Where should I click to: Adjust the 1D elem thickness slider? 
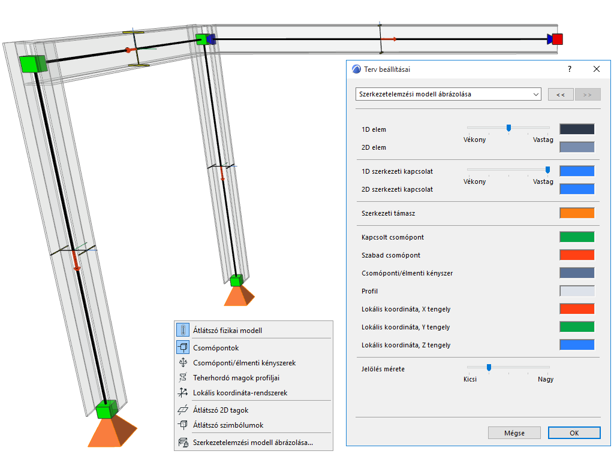508,128
